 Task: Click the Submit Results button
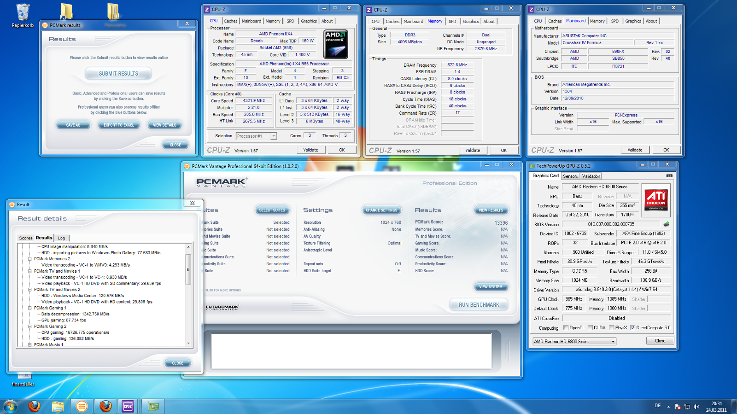pyautogui.click(x=118, y=74)
